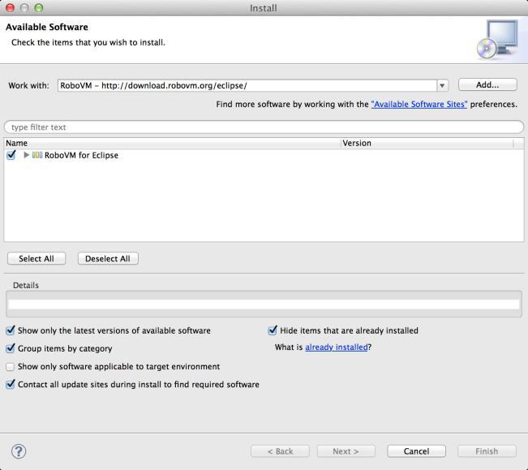The image size is (528, 470).
Task: Open the help question mark icon
Action: click(19, 451)
